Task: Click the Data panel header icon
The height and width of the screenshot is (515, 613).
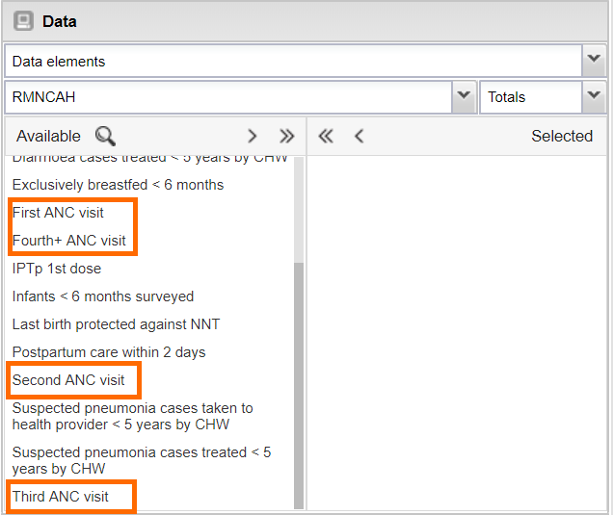Action: 23,21
